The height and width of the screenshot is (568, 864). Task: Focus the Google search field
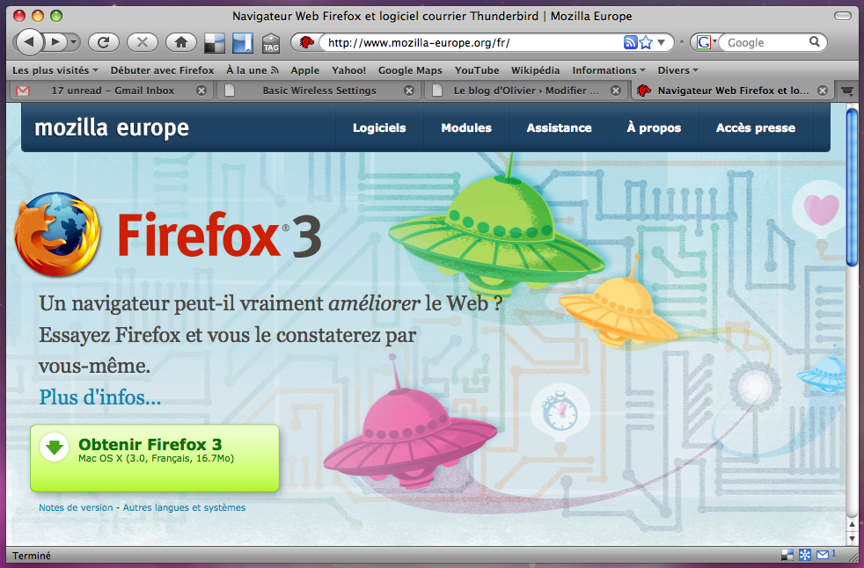[x=766, y=42]
